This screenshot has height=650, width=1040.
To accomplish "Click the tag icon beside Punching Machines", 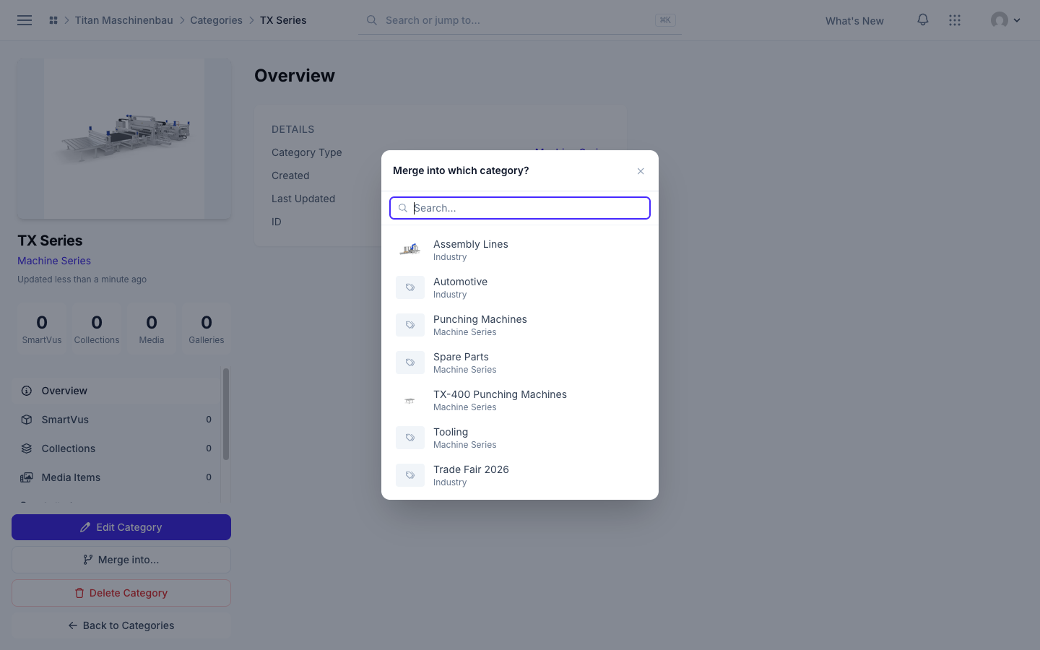I will [410, 325].
